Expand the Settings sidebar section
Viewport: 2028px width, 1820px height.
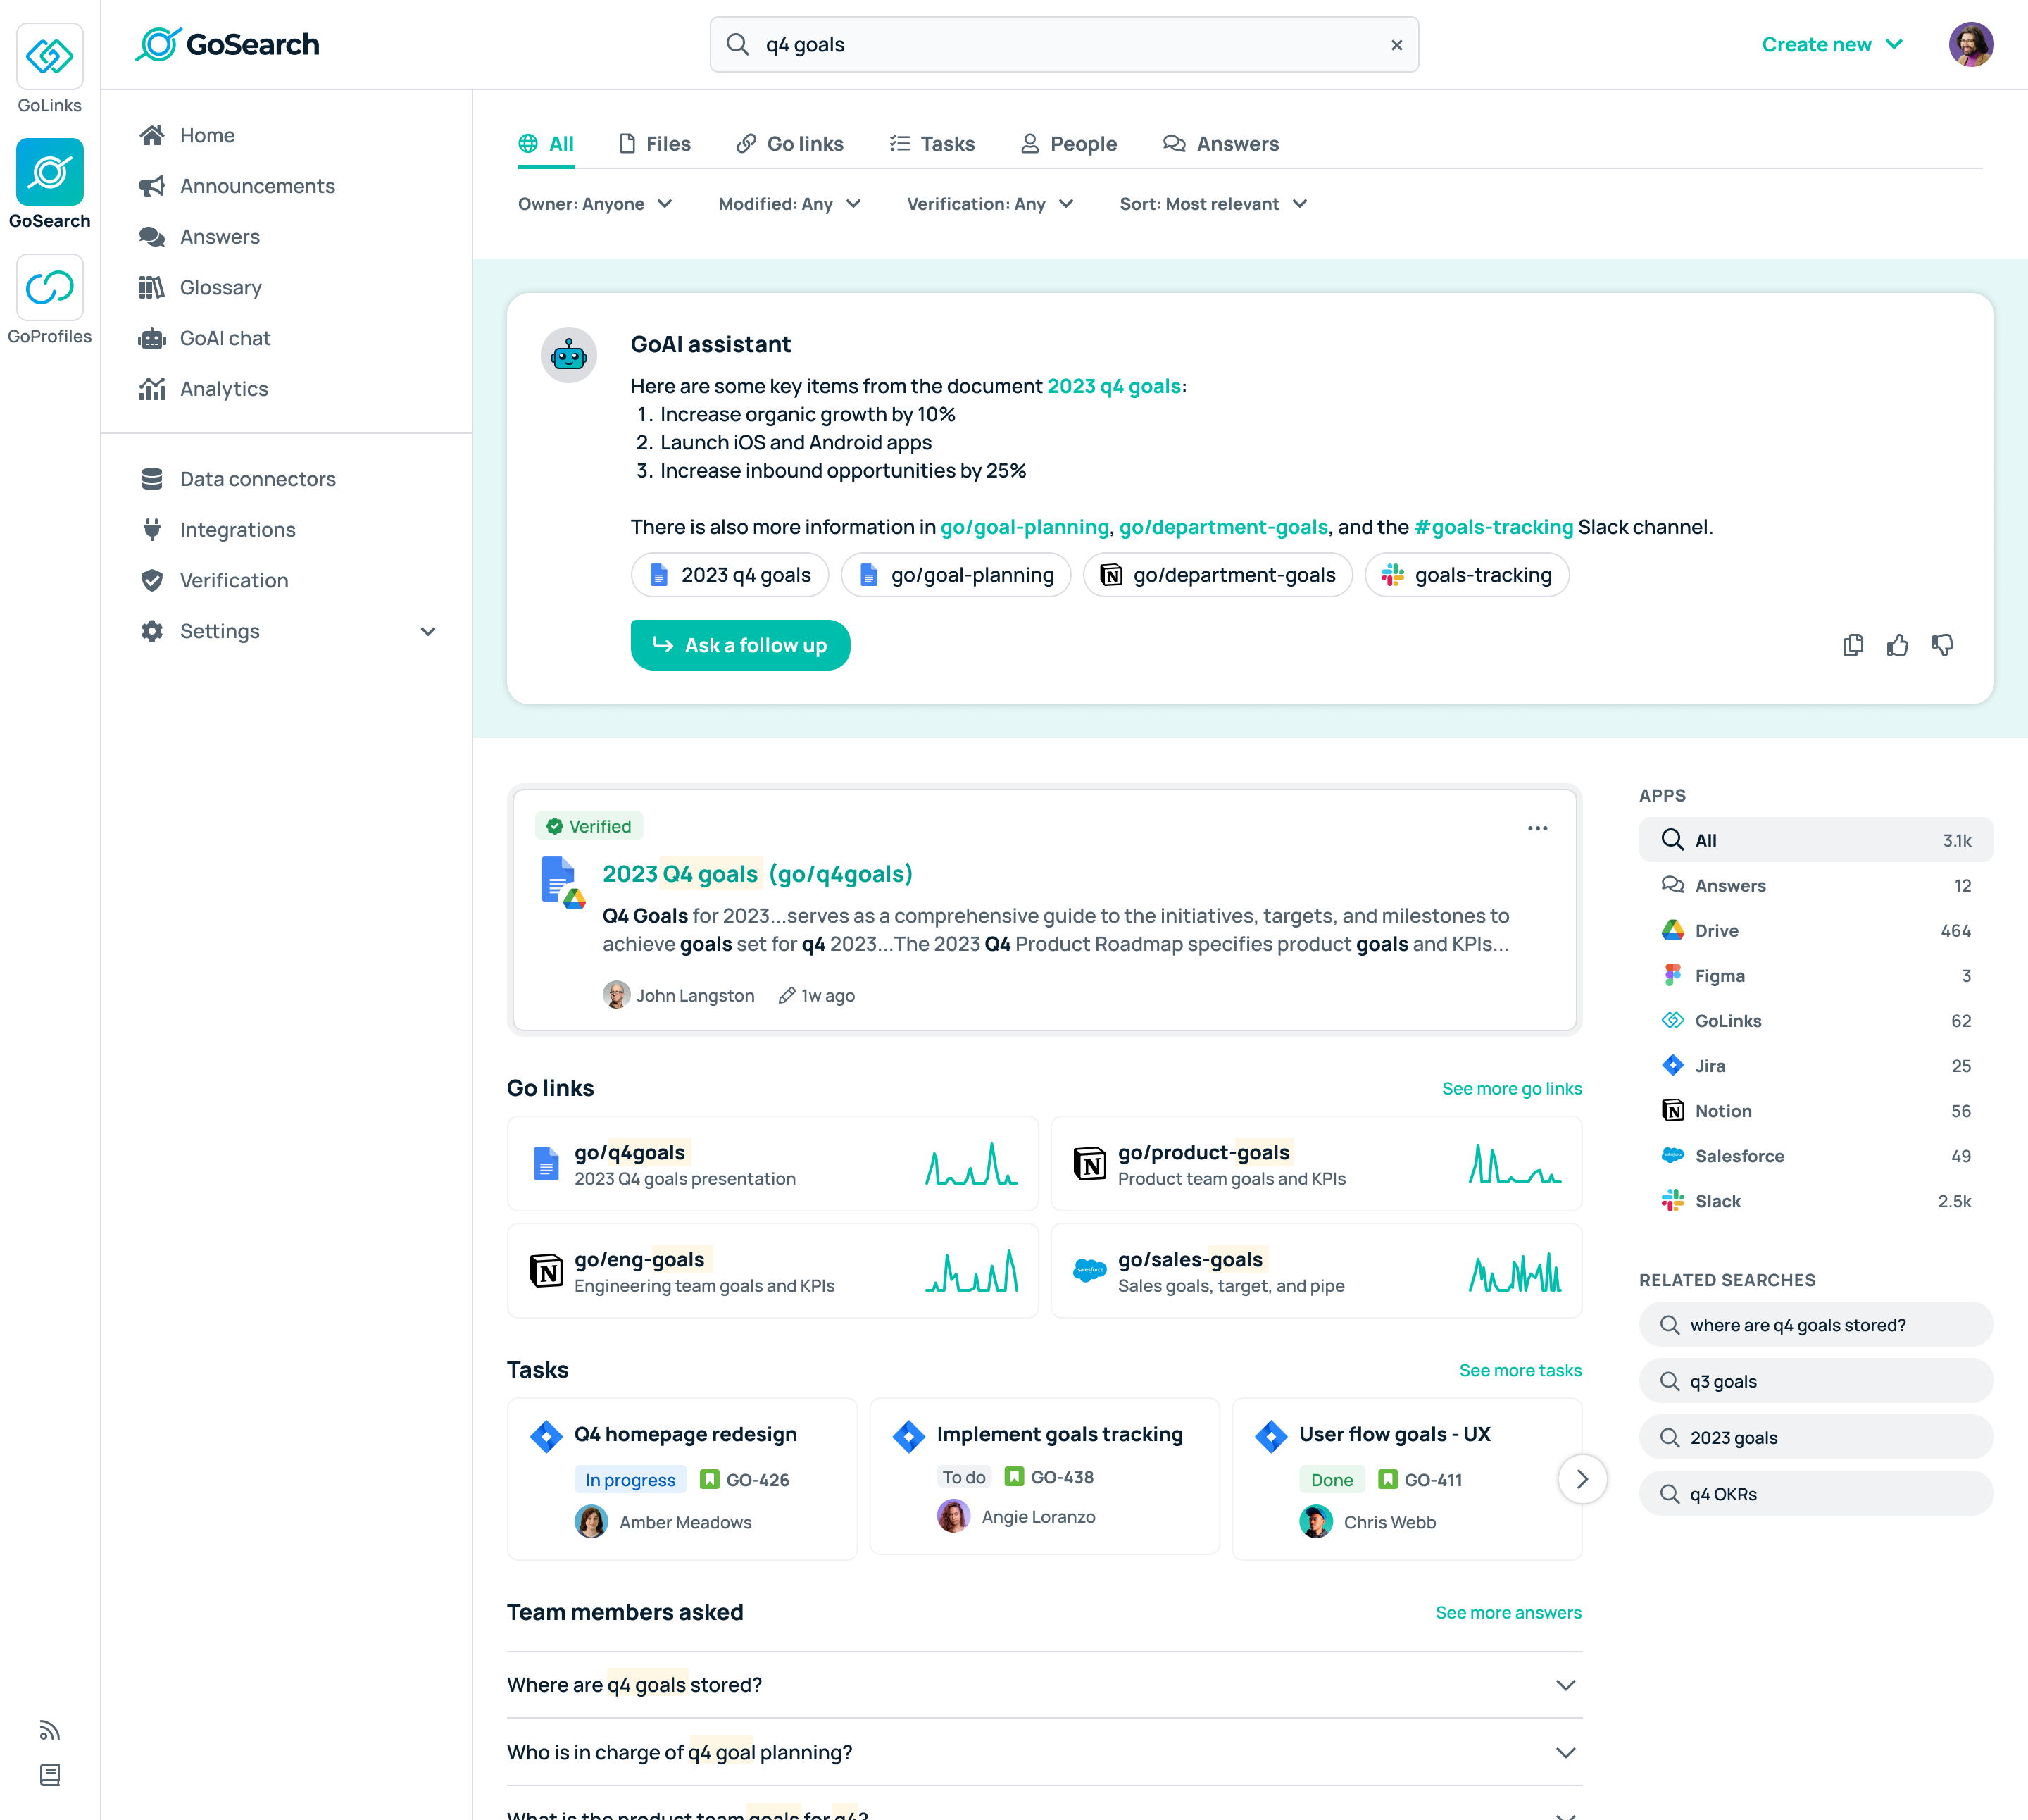click(289, 631)
